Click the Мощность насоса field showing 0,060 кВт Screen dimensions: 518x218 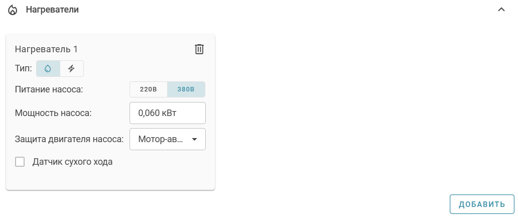(168, 113)
